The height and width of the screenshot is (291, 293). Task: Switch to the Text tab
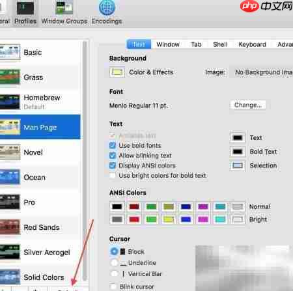pos(139,44)
